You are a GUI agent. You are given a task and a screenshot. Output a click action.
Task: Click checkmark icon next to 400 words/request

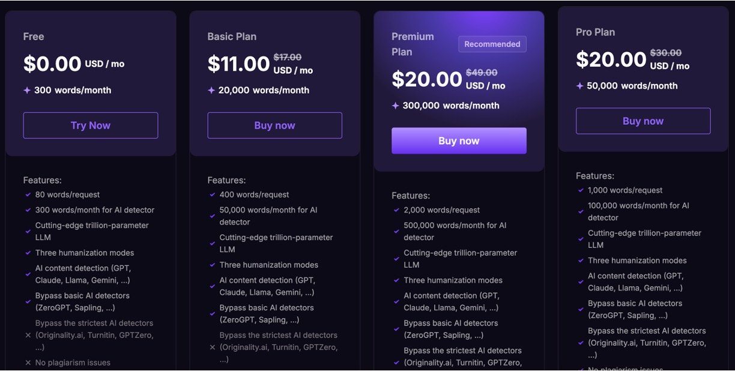(213, 195)
